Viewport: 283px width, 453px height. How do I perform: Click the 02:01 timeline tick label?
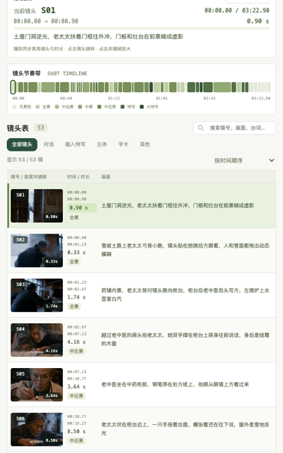click(x=162, y=98)
